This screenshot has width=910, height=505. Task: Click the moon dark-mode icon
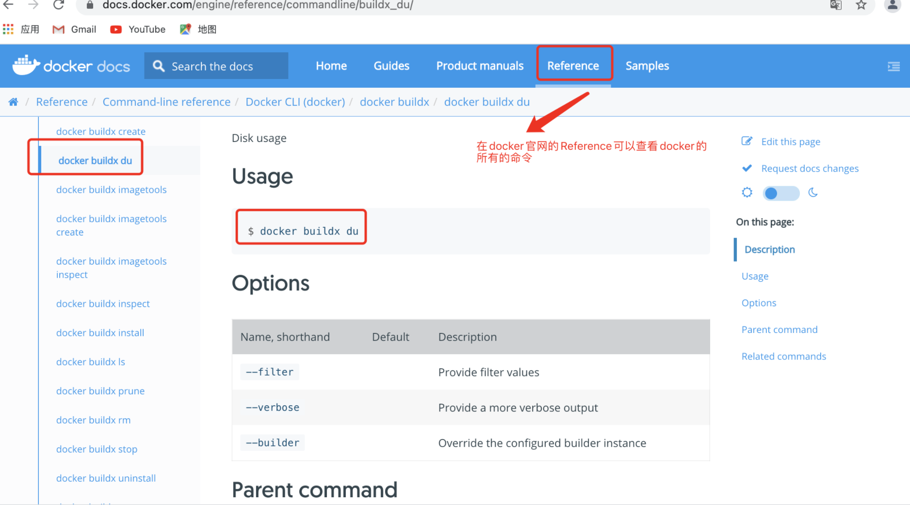coord(813,192)
